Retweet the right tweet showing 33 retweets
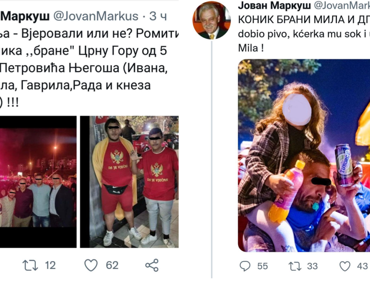This screenshot has height=289, width=370. [x=295, y=266]
